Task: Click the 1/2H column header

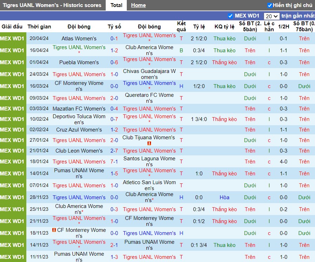Action: [283, 27]
